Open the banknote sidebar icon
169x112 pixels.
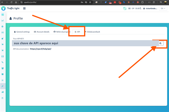pyautogui.click(x=3, y=33)
